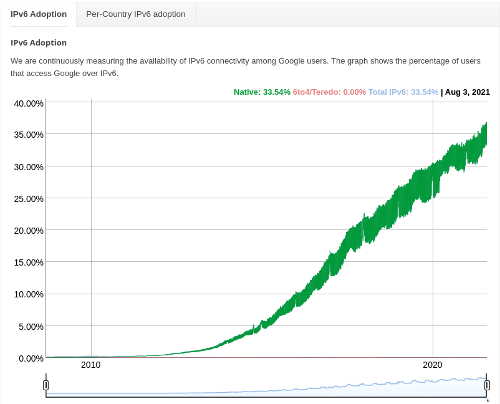Click the 20.00% y-axis label
This screenshot has height=404, width=500.
[x=29, y=231]
